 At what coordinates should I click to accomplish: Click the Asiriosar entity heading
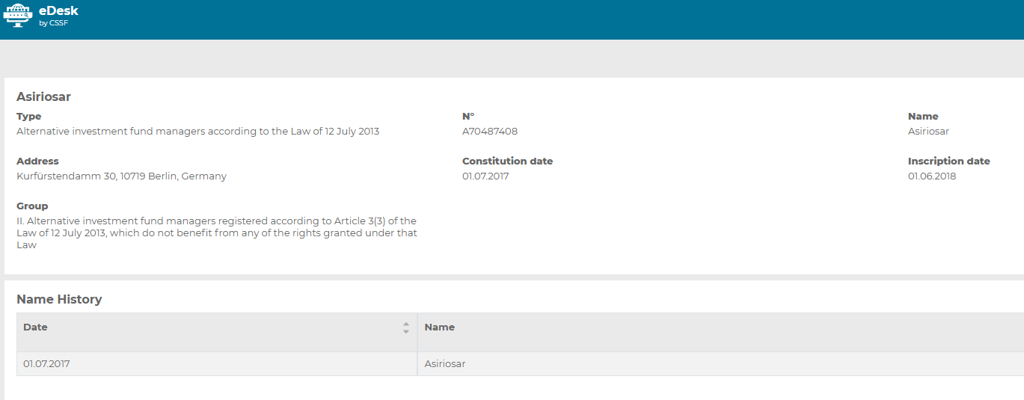pyautogui.click(x=43, y=96)
